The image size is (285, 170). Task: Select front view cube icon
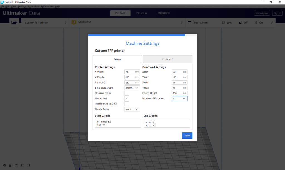click(11, 165)
